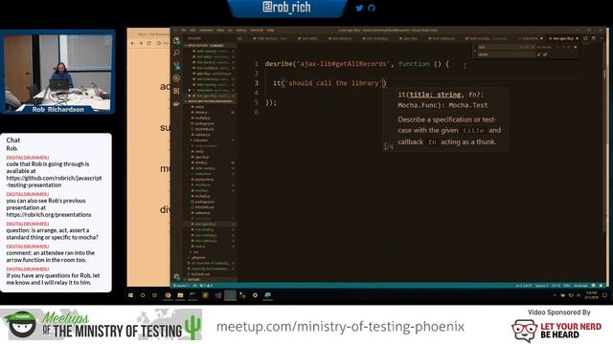
Task: Open Visual Studio from the taskbar
Action: (217, 295)
